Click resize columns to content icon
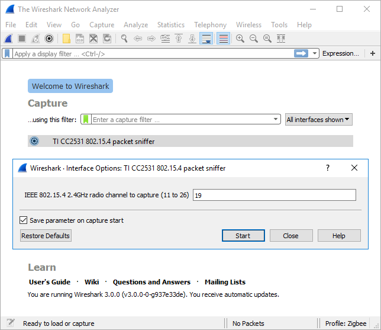This screenshot has width=381, height=330. tap(281, 39)
